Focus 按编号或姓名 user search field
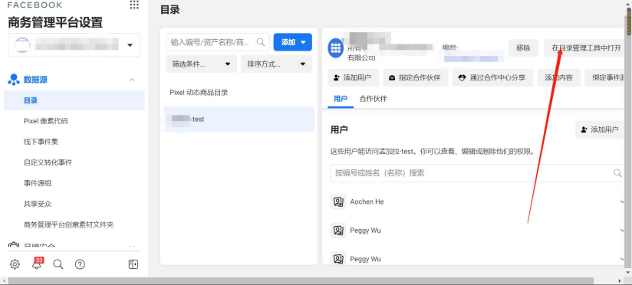Viewport: 632px width, 285px height. tap(478, 173)
